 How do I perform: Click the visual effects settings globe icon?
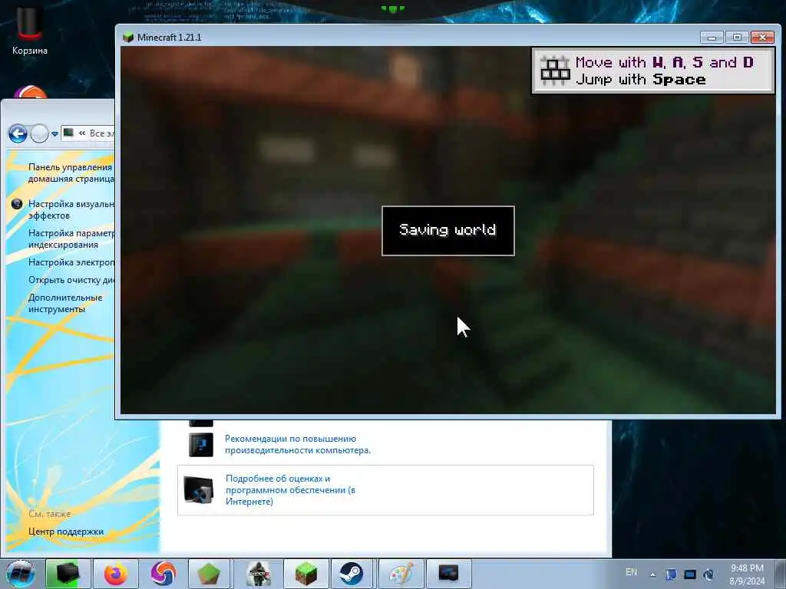pyautogui.click(x=17, y=204)
